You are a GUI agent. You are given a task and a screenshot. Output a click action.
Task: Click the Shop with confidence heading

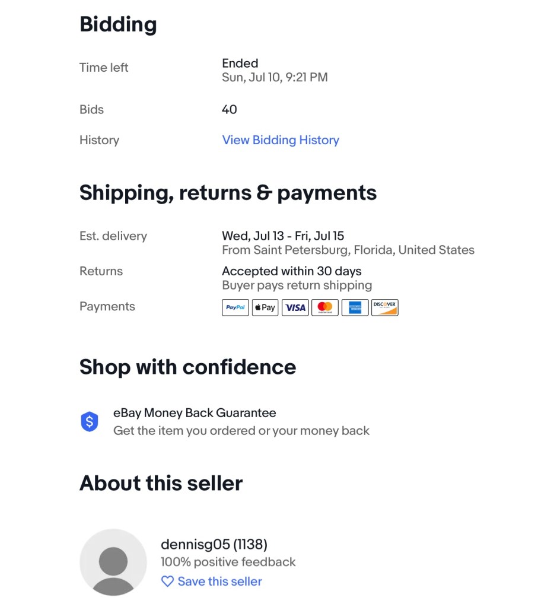coord(187,367)
